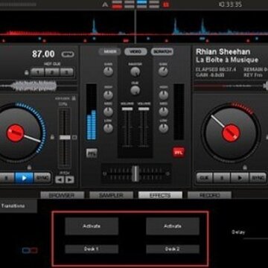Click the right channel LOW EQ knob
The image size is (268, 268).
163,128
